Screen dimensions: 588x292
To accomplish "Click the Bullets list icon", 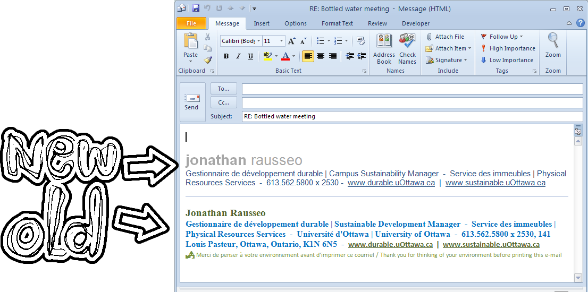I will [320, 40].
